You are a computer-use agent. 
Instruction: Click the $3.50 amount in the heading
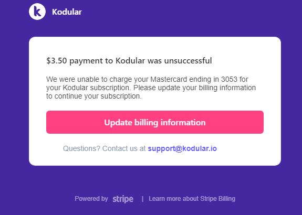pos(57,61)
